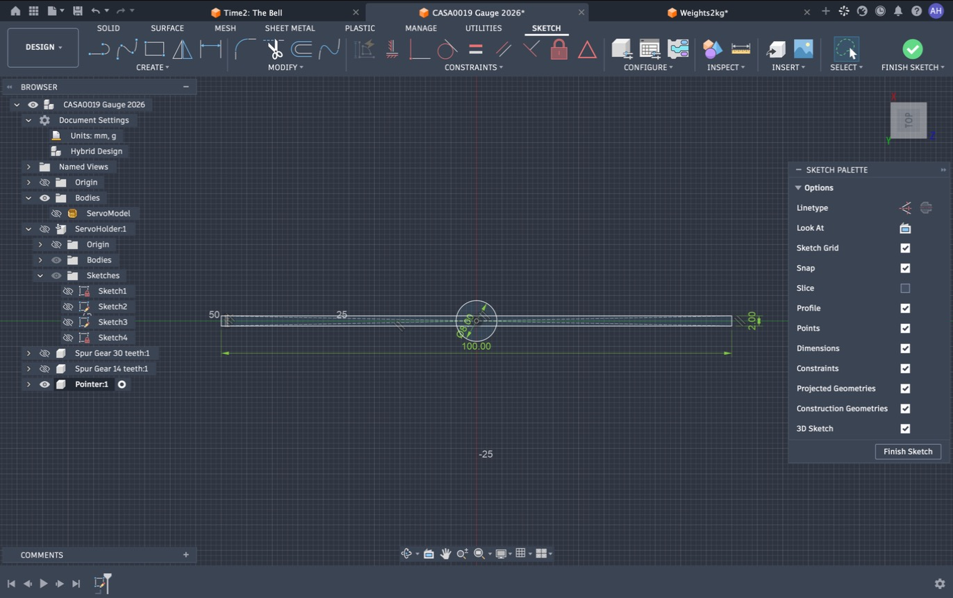Viewport: 953px width, 598px height.
Task: Apply the Perpendicular constraint
Action: point(531,49)
